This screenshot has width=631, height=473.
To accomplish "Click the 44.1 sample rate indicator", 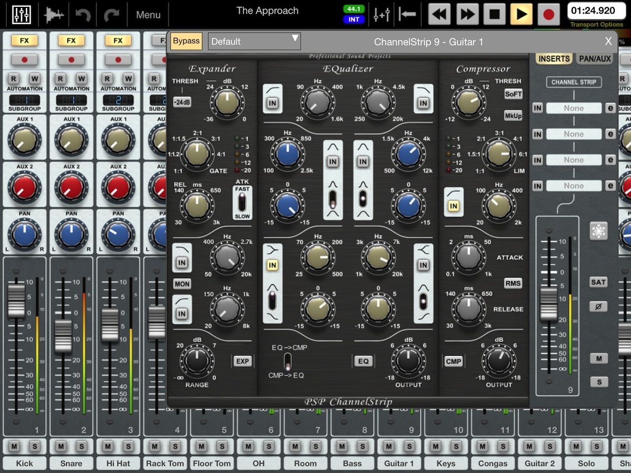I will (353, 9).
